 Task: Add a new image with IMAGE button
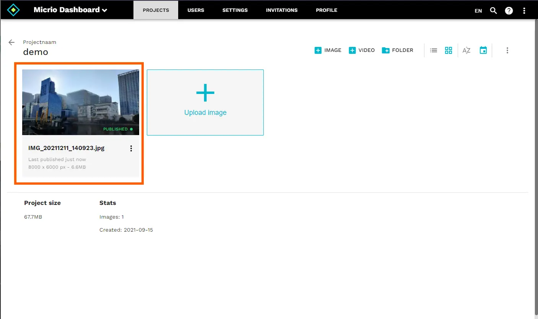[x=328, y=50]
